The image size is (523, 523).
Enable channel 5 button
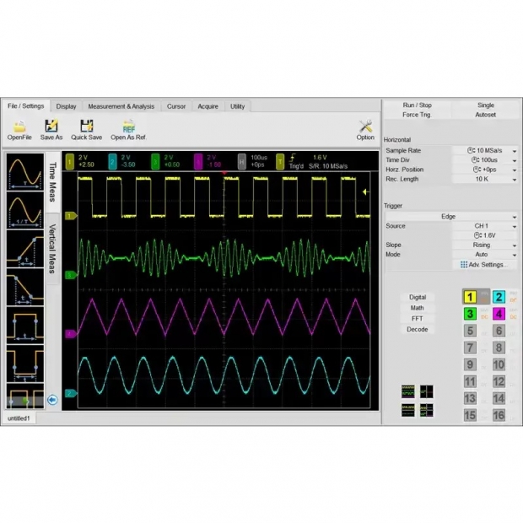pyautogui.click(x=470, y=331)
